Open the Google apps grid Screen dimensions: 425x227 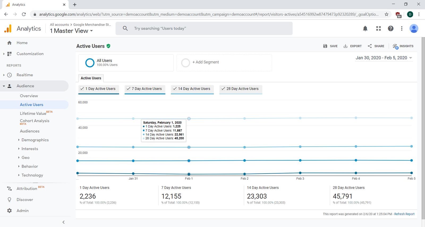point(379,29)
